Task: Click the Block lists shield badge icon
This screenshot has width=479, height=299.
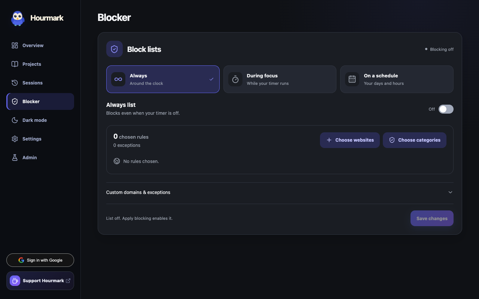Action: (115, 49)
